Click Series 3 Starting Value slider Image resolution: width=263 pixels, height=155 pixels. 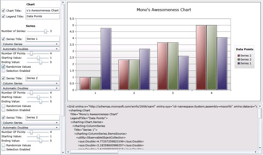(38, 137)
